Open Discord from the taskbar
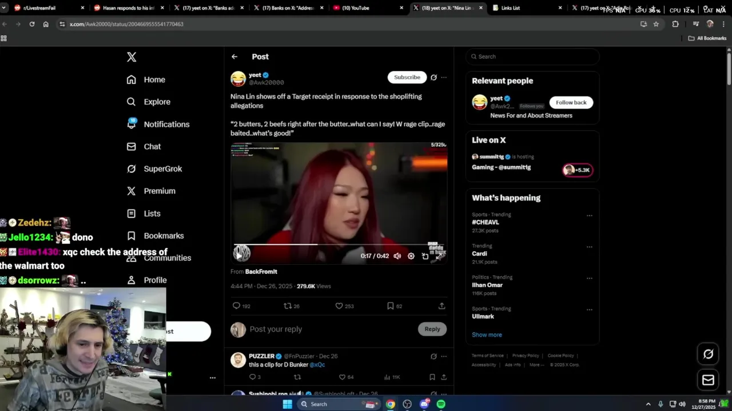Screen dimensions: 732x411 tap(424, 404)
